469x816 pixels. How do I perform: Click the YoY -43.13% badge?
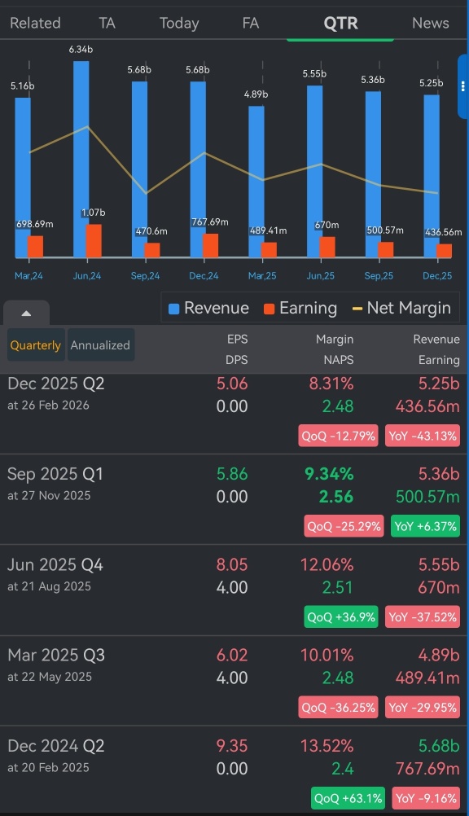[x=423, y=436]
